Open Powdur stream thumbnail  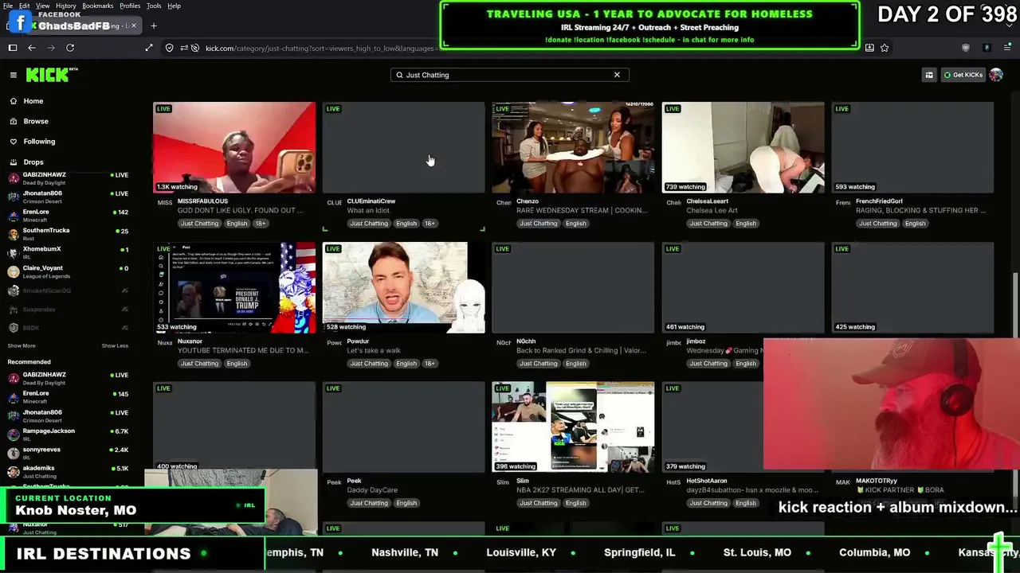(x=403, y=287)
